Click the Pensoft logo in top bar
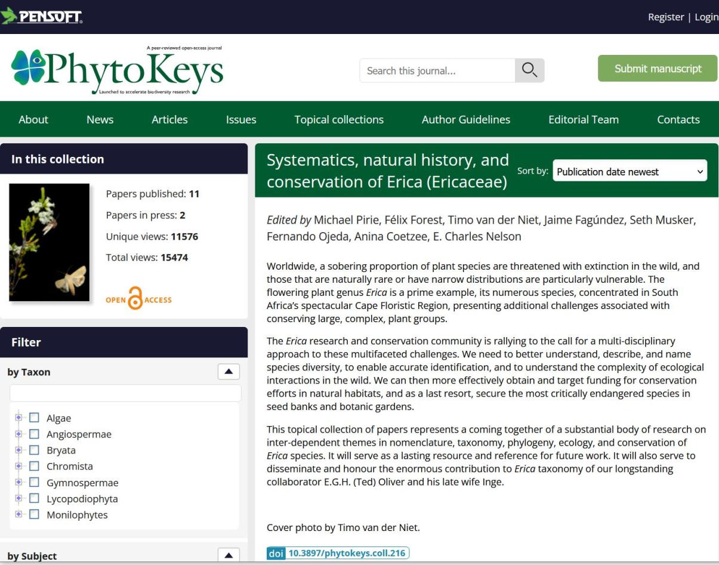Screen dimensions: 719x565 click(42, 17)
